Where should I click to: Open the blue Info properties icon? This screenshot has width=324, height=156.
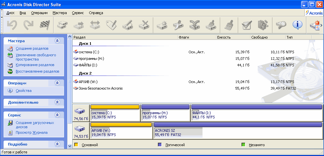click(x=297, y=25)
